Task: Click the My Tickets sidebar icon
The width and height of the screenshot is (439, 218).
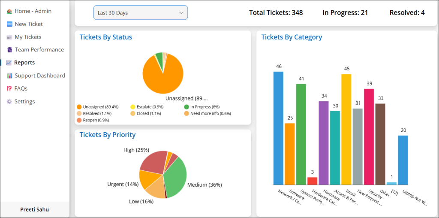Action: pos(9,37)
